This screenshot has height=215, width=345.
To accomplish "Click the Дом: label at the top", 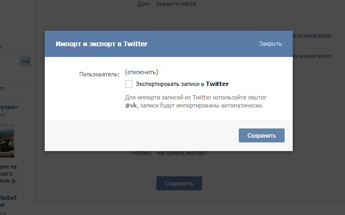I will click(x=144, y=4).
